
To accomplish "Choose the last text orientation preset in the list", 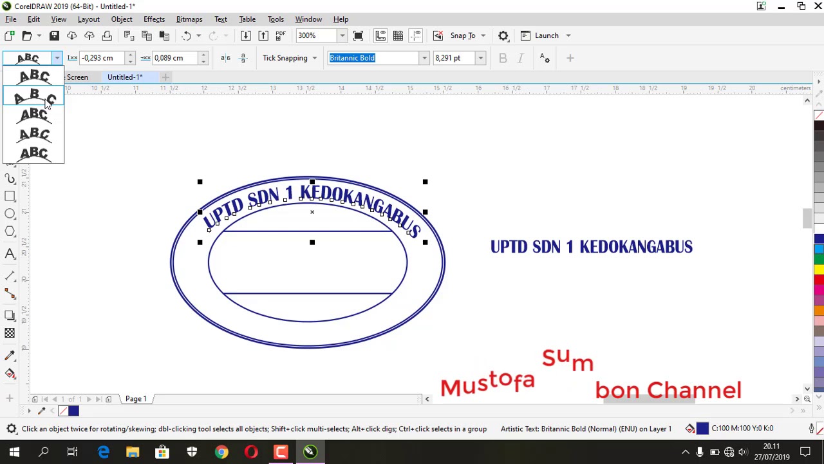I will (33, 153).
